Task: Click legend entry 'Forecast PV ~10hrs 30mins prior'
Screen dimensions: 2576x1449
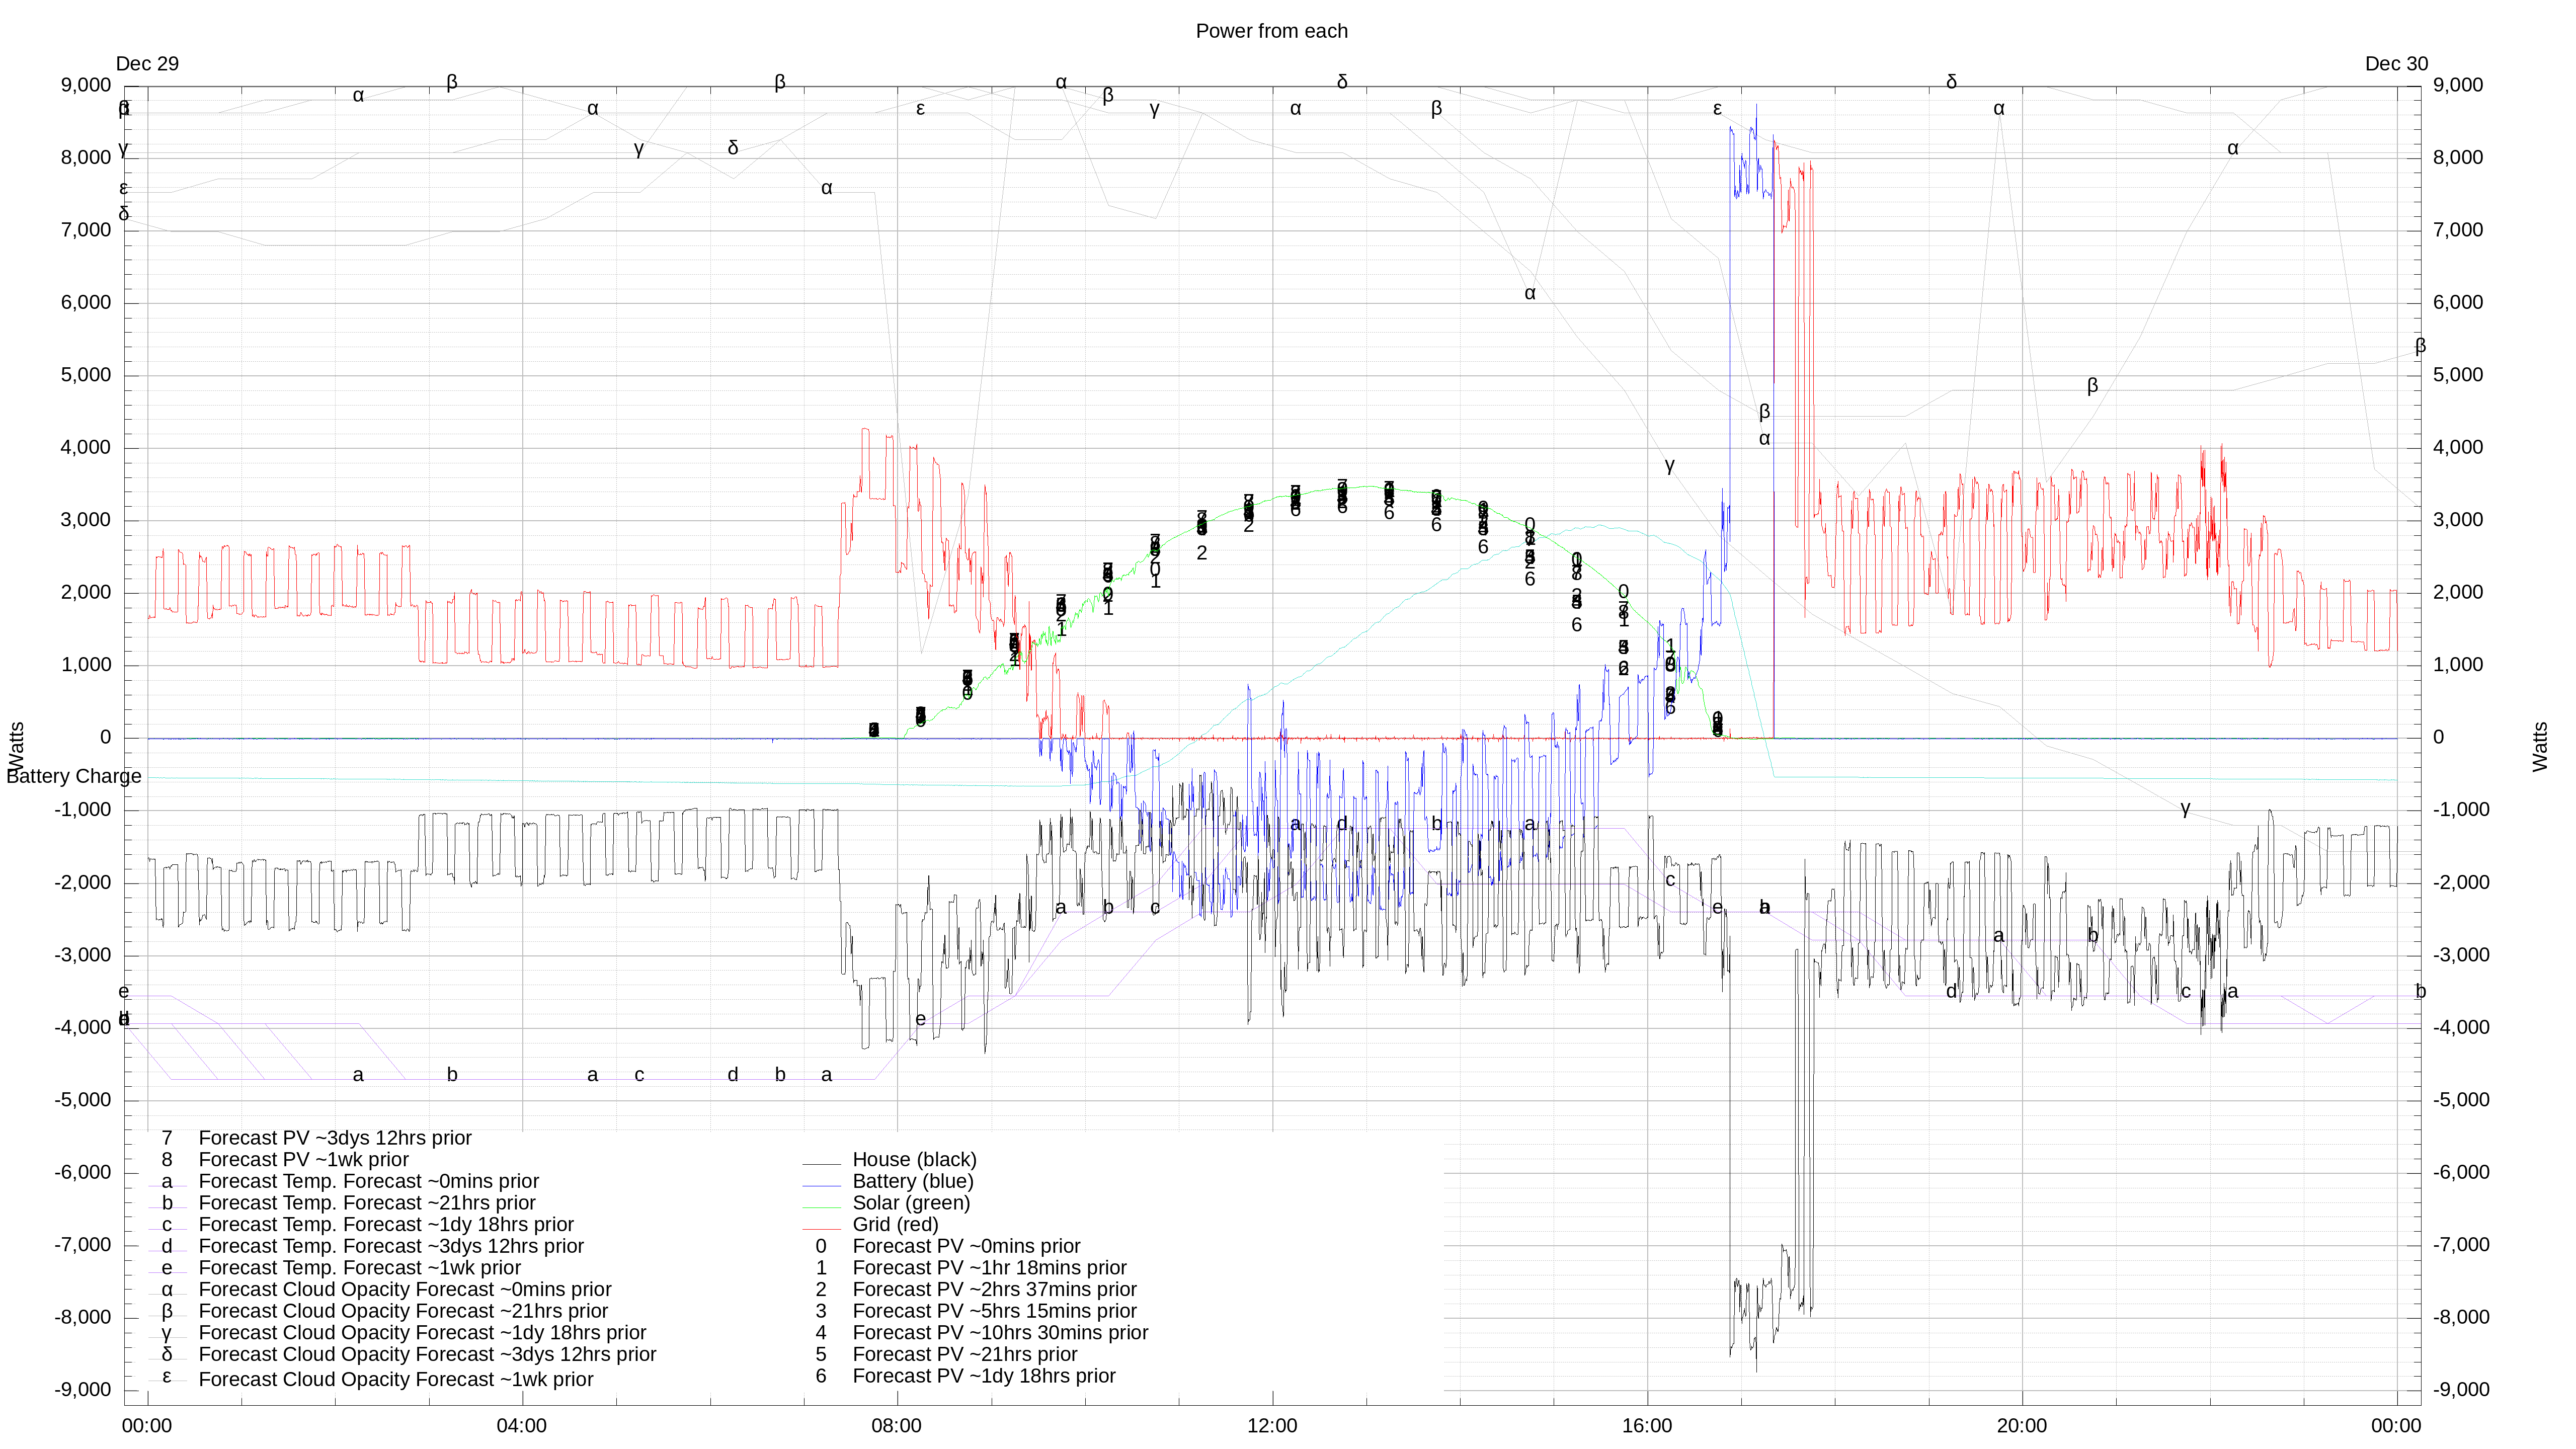Action: [1000, 1333]
